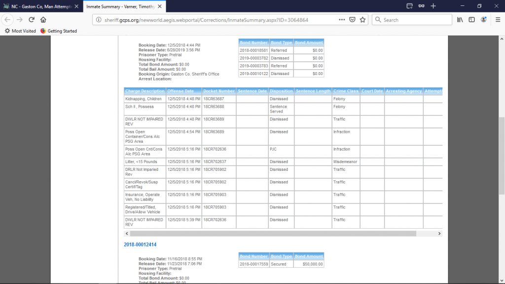Open a new tab with plus button
This screenshot has height=284, width=505.
click(433, 6)
